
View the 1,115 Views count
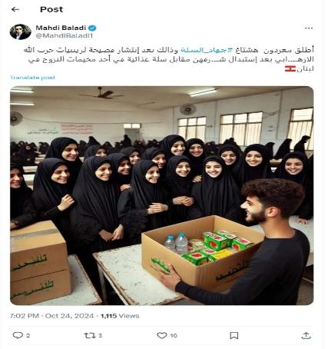click(x=120, y=316)
